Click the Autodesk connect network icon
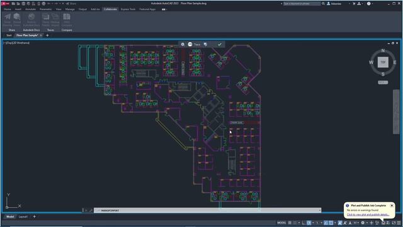Screen dimensions: 403x227 (x=359, y=4)
